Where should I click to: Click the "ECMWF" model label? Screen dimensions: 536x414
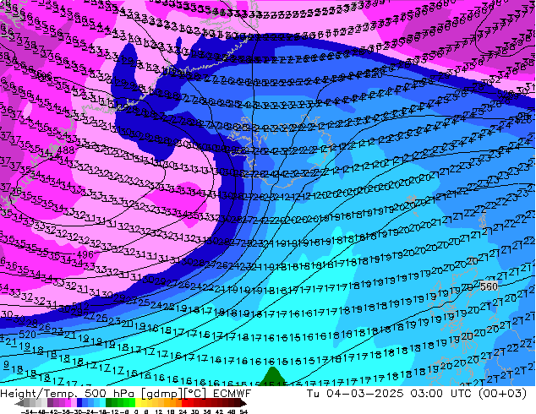[x=232, y=394]
